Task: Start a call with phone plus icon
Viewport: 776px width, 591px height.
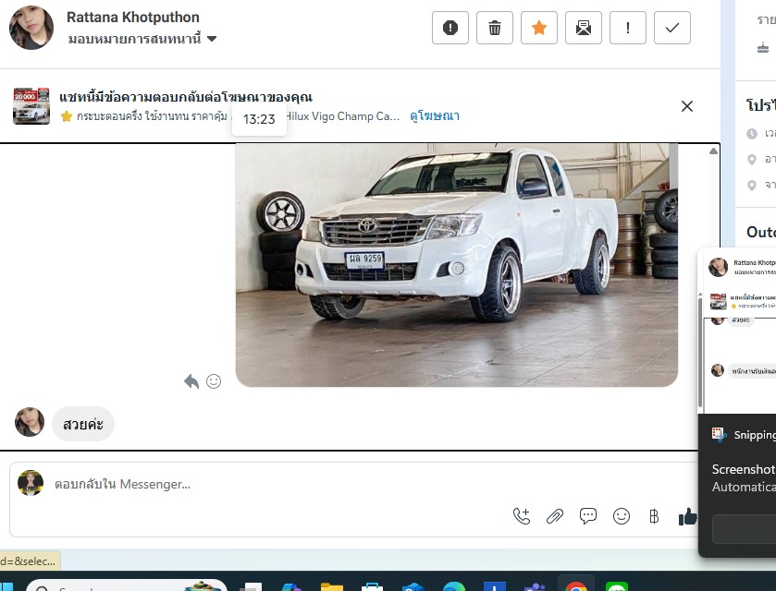Action: point(522,516)
